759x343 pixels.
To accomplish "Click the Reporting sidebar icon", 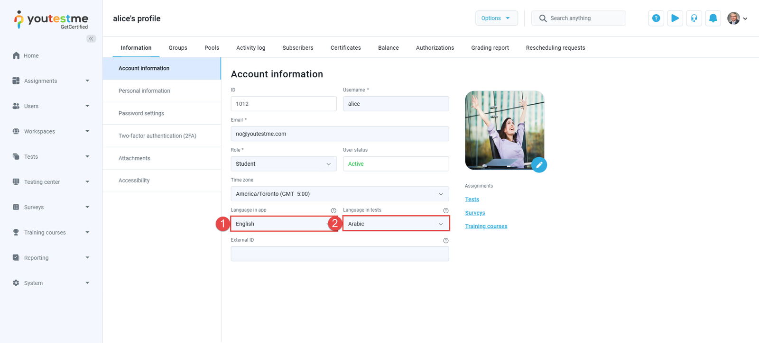I will [16, 258].
